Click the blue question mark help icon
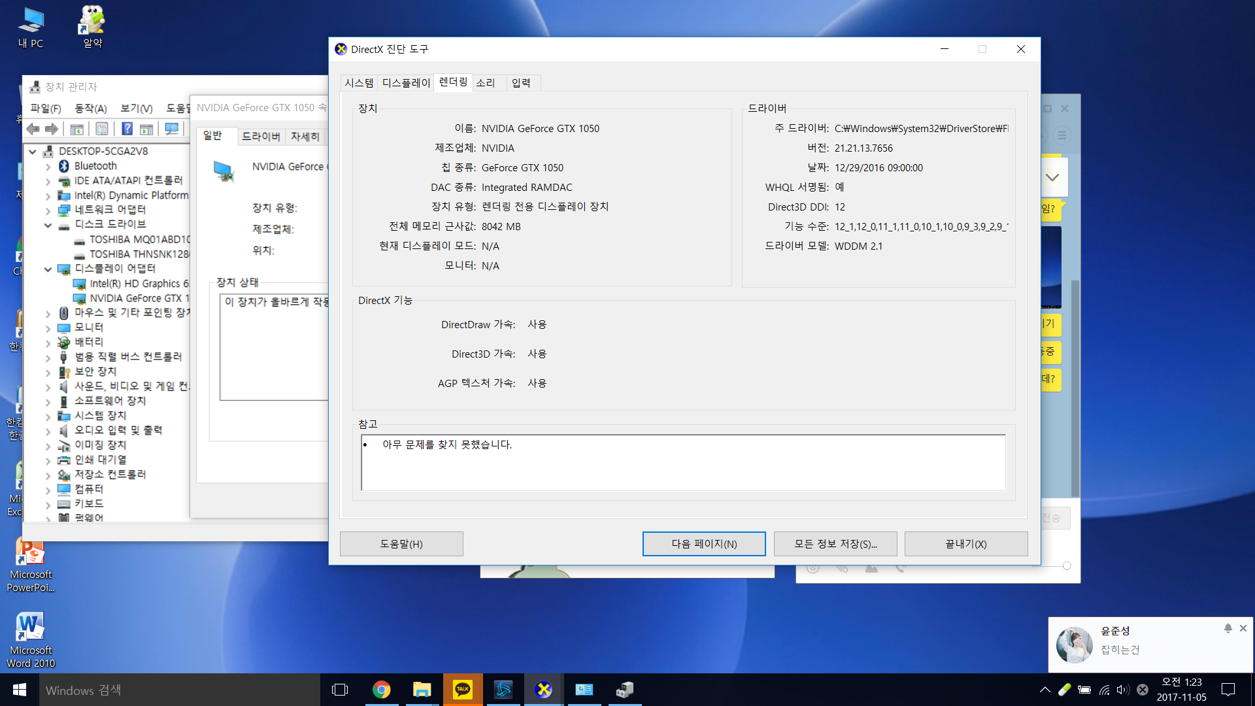 (x=127, y=129)
